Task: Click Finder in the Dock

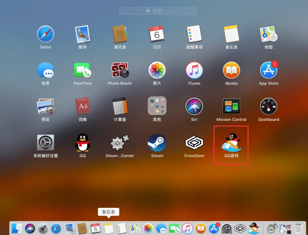Action: pyautogui.click(x=17, y=228)
